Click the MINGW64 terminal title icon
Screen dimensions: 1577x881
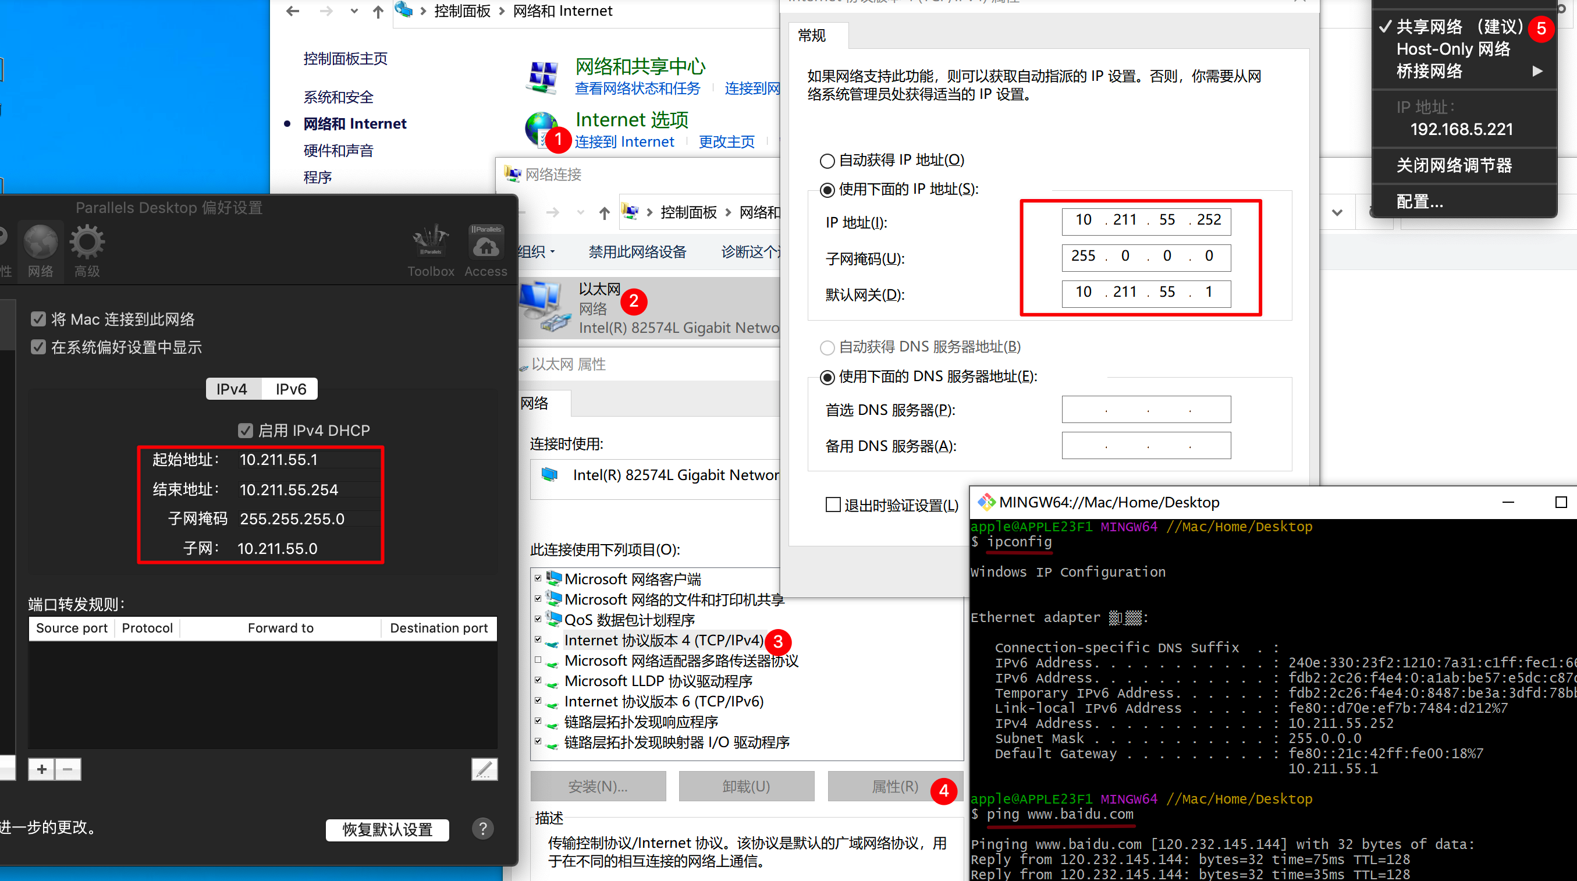(x=986, y=503)
